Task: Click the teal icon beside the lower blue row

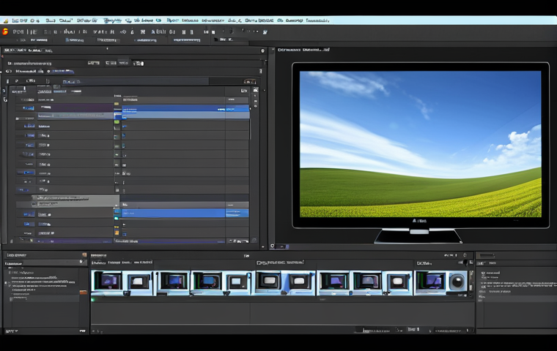Action: click(117, 213)
